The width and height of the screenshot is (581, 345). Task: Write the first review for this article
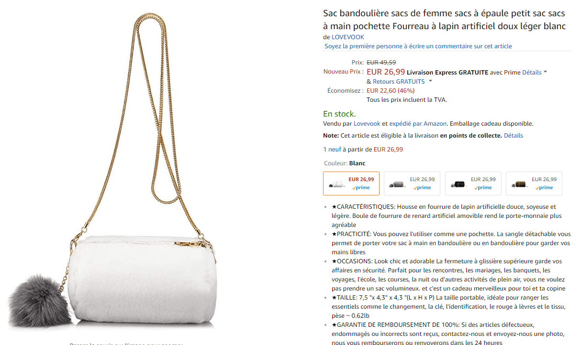[x=418, y=46]
